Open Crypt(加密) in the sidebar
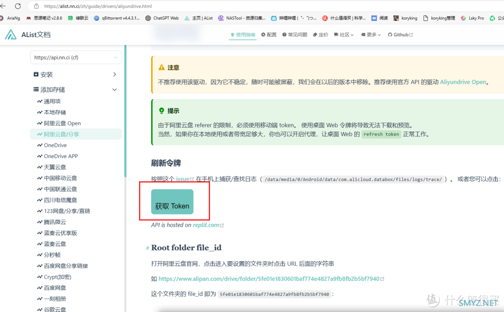This screenshot has height=312, width=504. click(54, 277)
